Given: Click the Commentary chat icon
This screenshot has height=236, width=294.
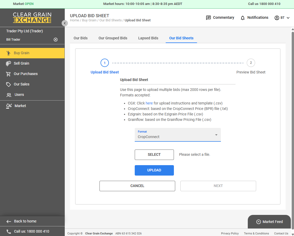Looking at the screenshot, I should pos(208,18).
